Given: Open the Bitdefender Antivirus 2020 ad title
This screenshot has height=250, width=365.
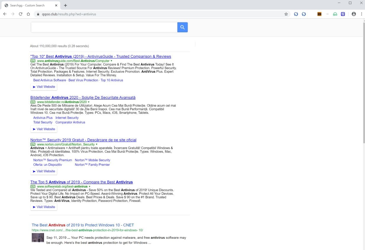Looking at the screenshot, I should pos(83,98).
